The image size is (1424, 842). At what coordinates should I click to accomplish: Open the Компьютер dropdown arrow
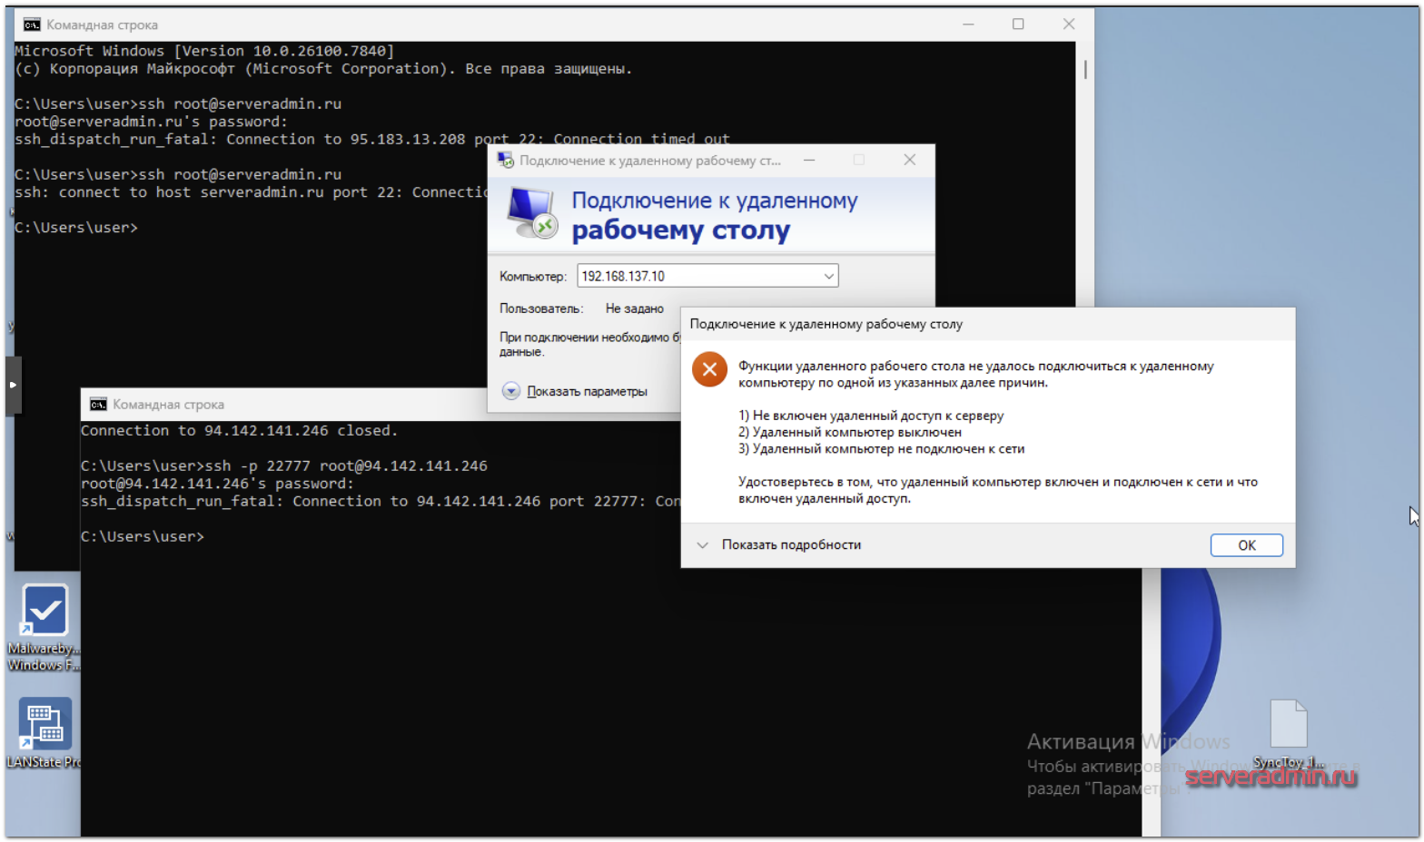(x=828, y=276)
